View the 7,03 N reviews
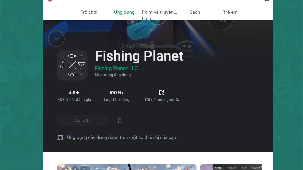 pyautogui.click(x=74, y=99)
